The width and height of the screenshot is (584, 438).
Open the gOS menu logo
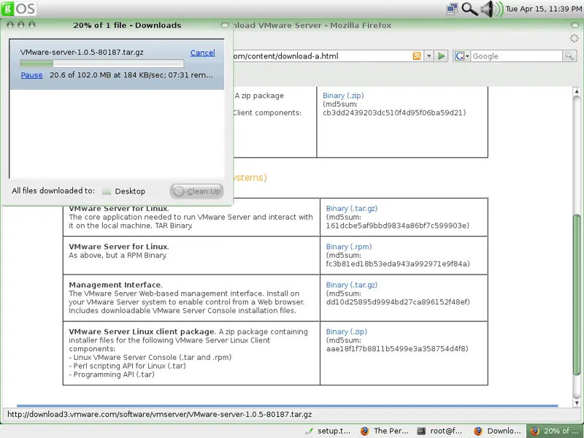tap(18, 9)
